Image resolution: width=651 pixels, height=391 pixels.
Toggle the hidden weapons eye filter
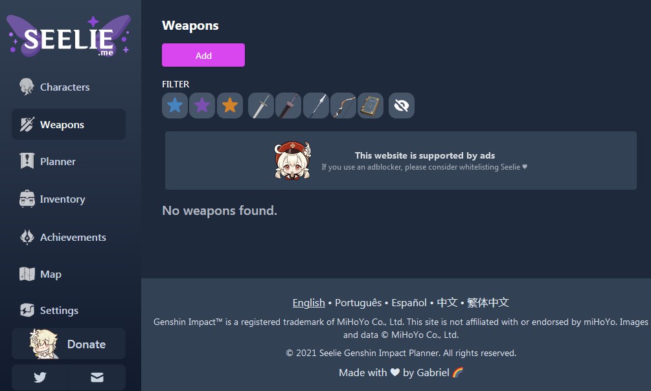402,106
